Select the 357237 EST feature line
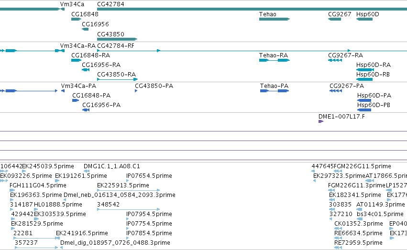 (x=36, y=248)
